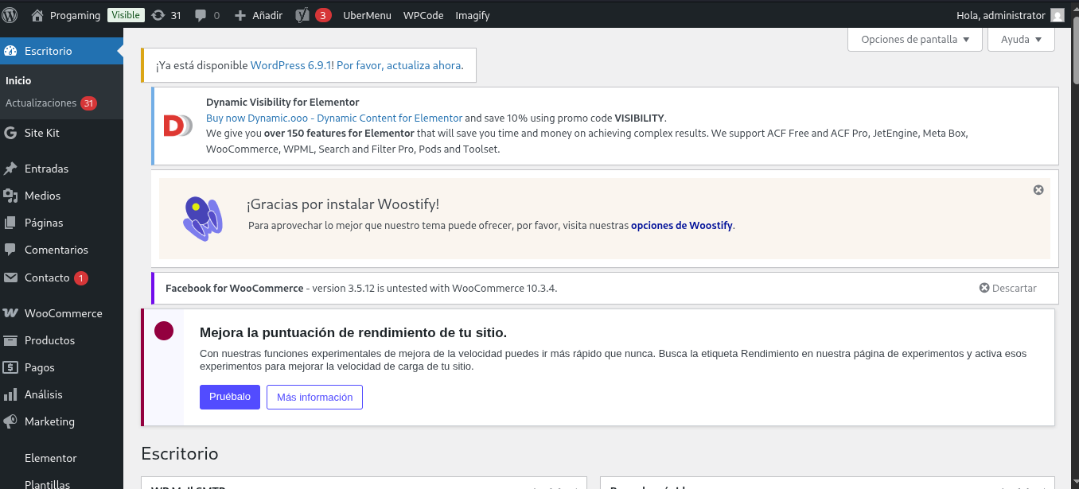Expand the Ayuda help dropdown

tap(1021, 39)
